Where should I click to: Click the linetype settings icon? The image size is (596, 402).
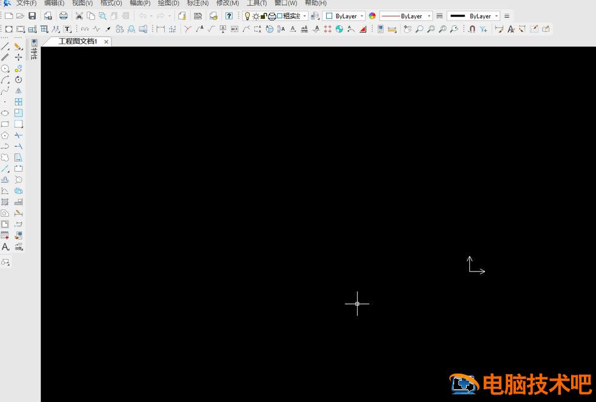[x=440, y=16]
